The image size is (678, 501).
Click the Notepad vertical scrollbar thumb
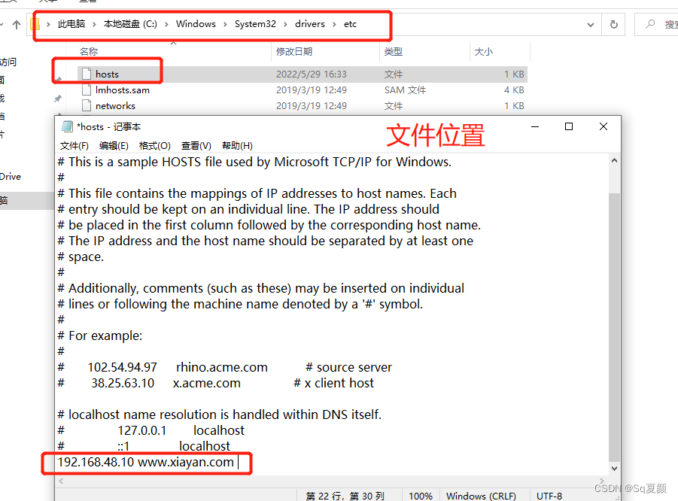[x=614, y=327]
